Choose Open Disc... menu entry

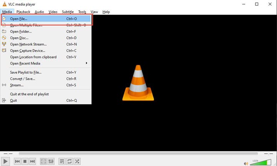(46, 38)
